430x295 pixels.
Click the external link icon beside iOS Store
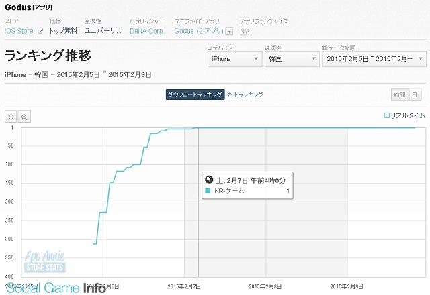coord(40,32)
